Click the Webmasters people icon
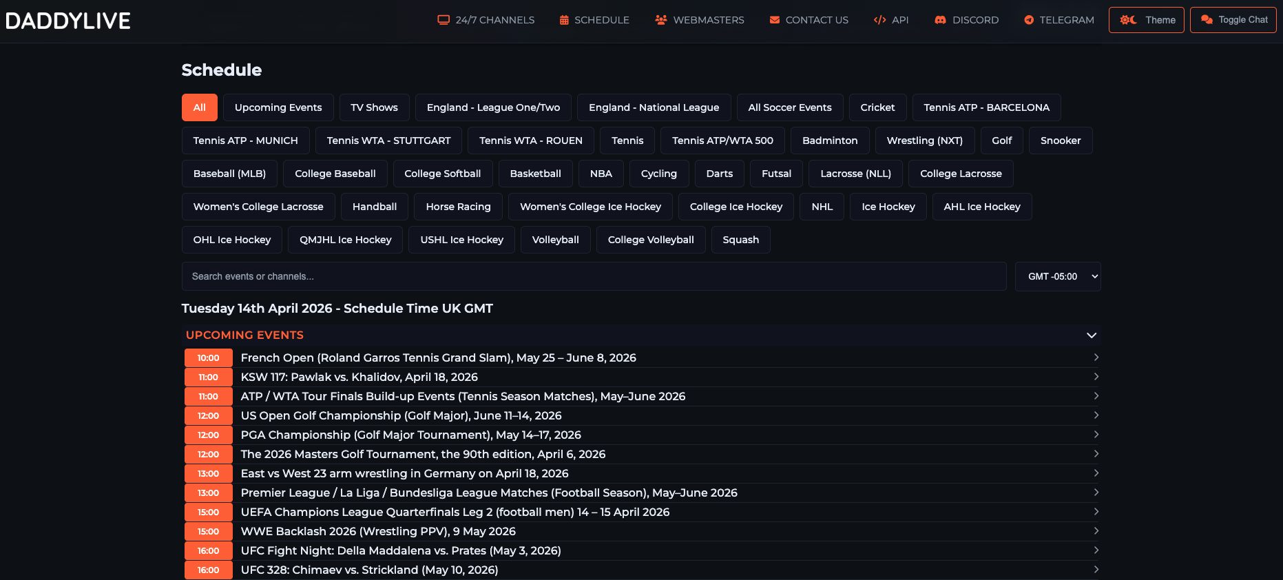 coord(661,20)
